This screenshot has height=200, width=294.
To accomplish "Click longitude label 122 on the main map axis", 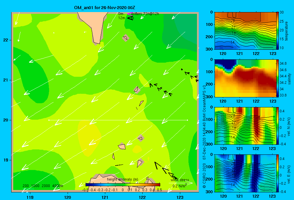I will point(142,197).
